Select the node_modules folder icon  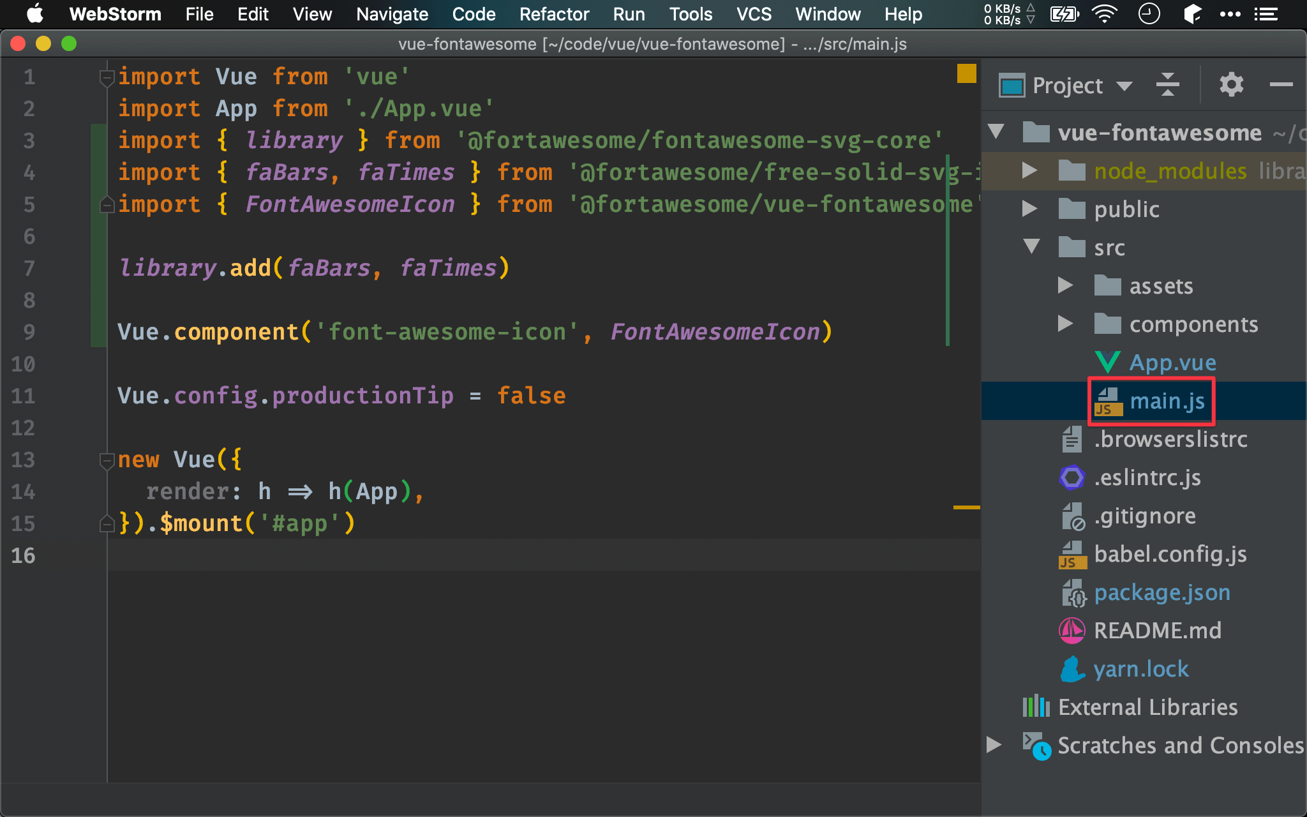coord(1072,170)
